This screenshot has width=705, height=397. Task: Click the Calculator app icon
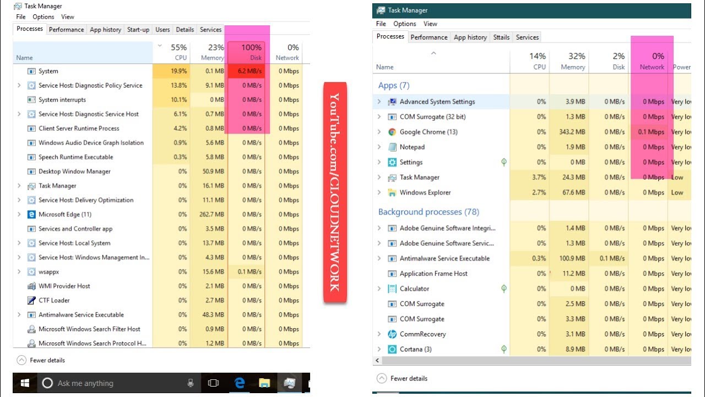tap(392, 288)
